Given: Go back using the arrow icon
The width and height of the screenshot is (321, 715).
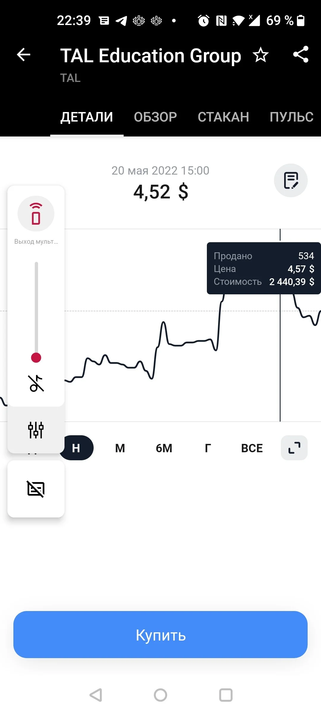Looking at the screenshot, I should coord(23,55).
